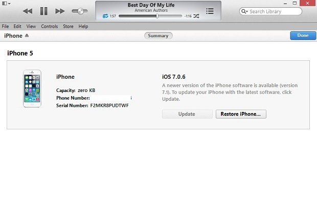317x207 pixels.
Task: Open the Edit menu
Action: pos(17,27)
